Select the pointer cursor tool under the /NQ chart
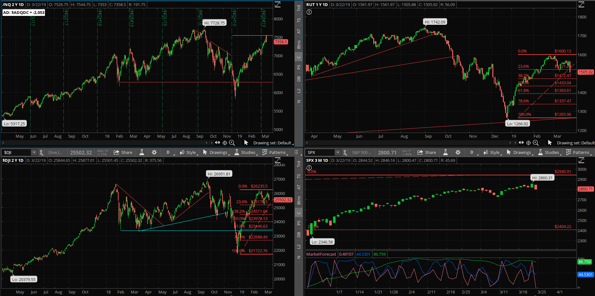The image size is (595, 296). pos(246,143)
